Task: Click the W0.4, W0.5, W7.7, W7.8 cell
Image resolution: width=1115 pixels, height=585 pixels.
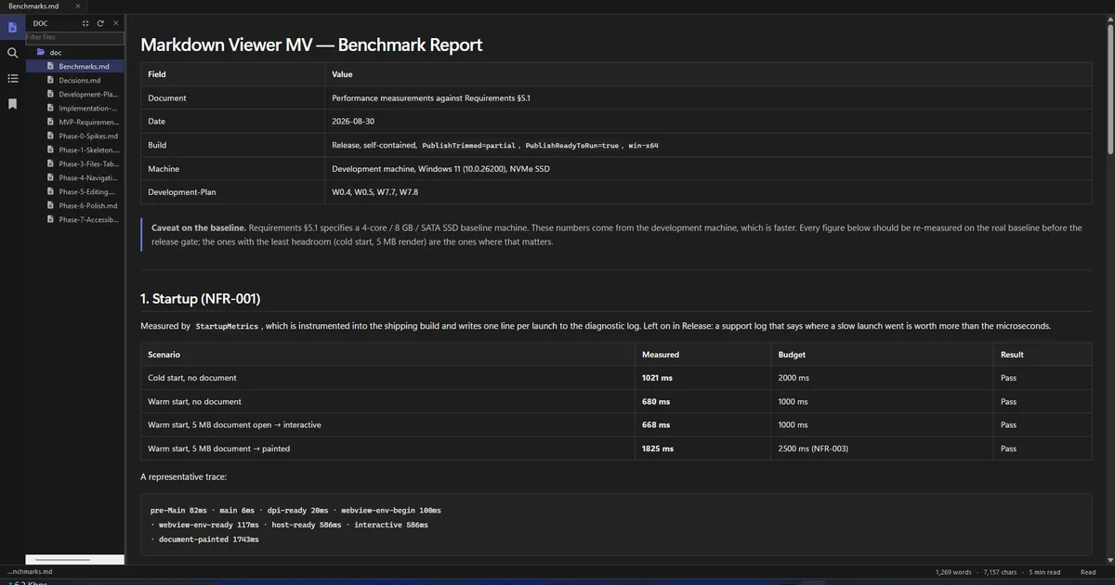Action: (x=708, y=193)
